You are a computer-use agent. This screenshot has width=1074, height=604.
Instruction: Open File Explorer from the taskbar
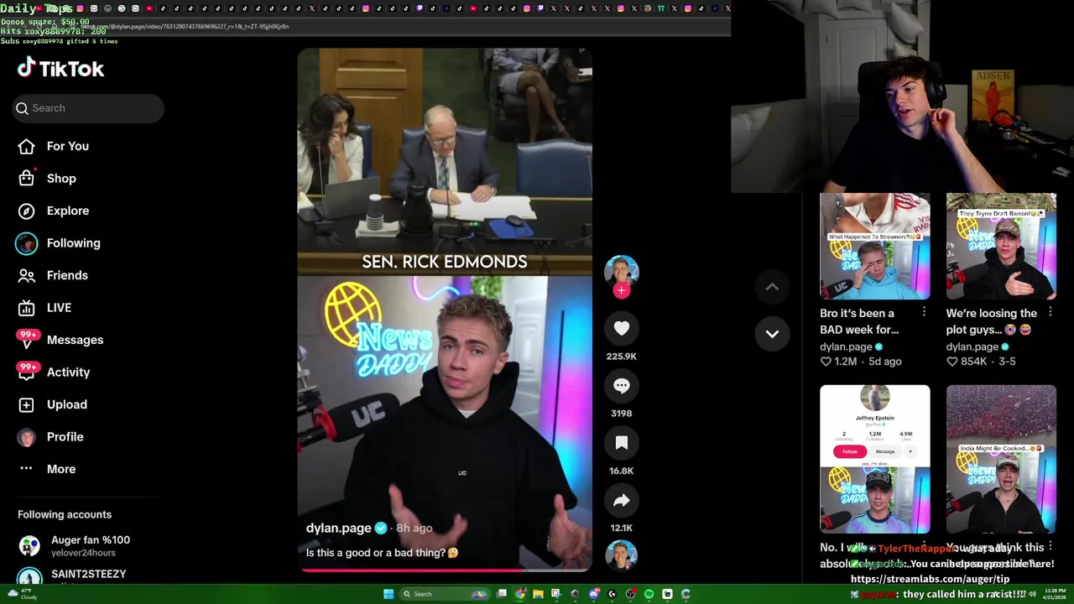[538, 594]
